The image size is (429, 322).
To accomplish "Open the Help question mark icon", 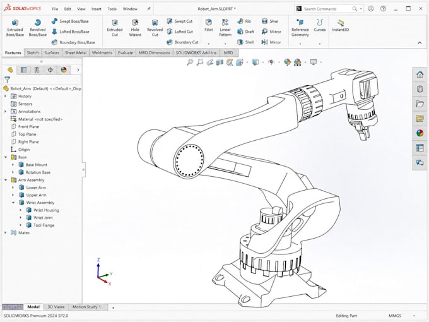I will pos(383,9).
